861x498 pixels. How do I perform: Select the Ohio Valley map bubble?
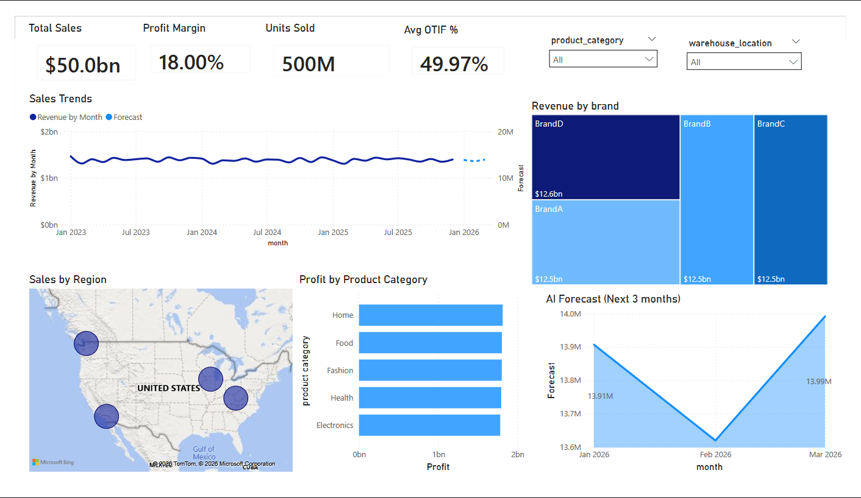pos(236,398)
